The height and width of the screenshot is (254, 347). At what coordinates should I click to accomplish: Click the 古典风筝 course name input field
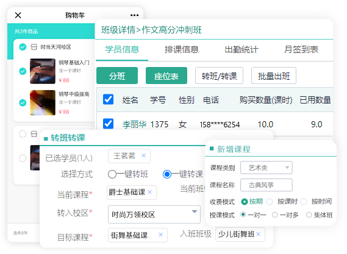pyautogui.click(x=267, y=185)
